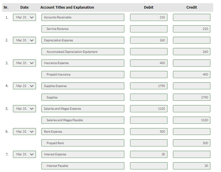Open the date dropdown for entry 3
The image size is (221, 172).
click(x=24, y=63)
